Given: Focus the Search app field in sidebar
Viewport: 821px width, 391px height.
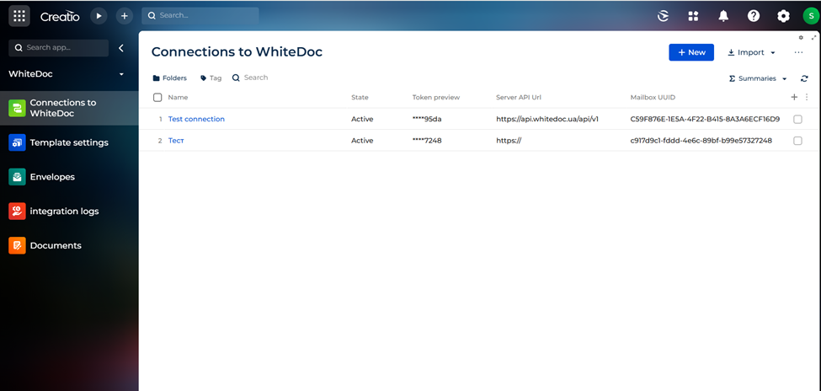Looking at the screenshot, I should (59, 48).
